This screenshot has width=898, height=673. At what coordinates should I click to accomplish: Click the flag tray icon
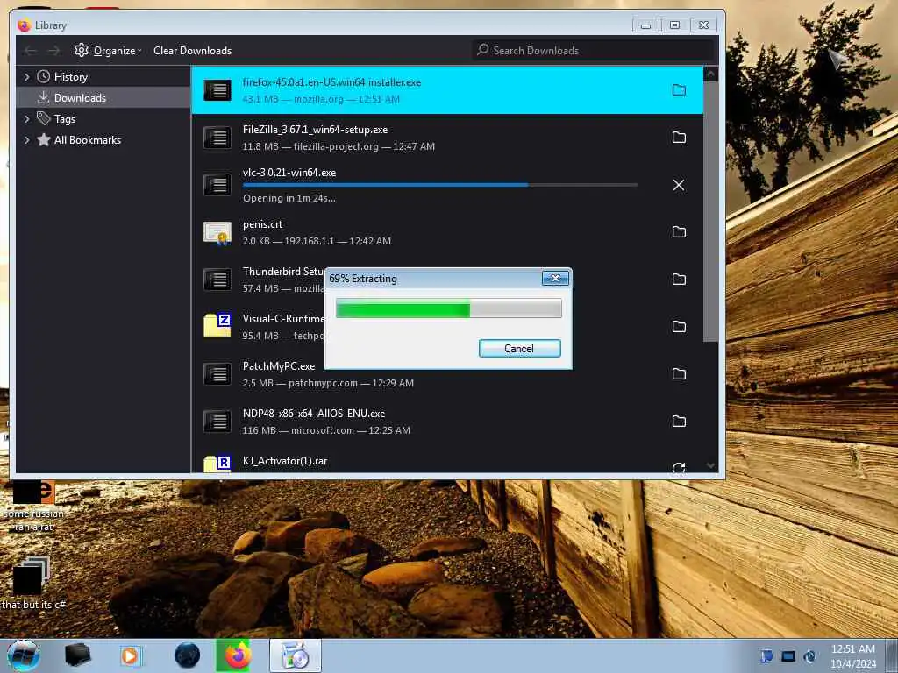pyautogui.click(x=766, y=656)
